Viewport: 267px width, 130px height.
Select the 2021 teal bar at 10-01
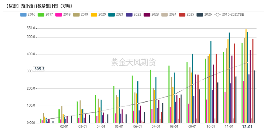coord(211,82)
